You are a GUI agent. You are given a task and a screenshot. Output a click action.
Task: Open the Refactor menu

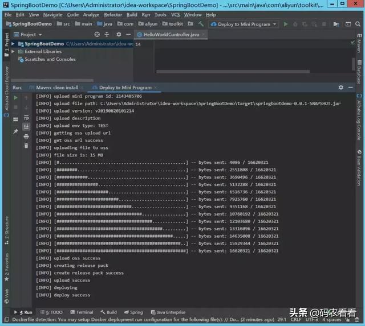point(113,15)
